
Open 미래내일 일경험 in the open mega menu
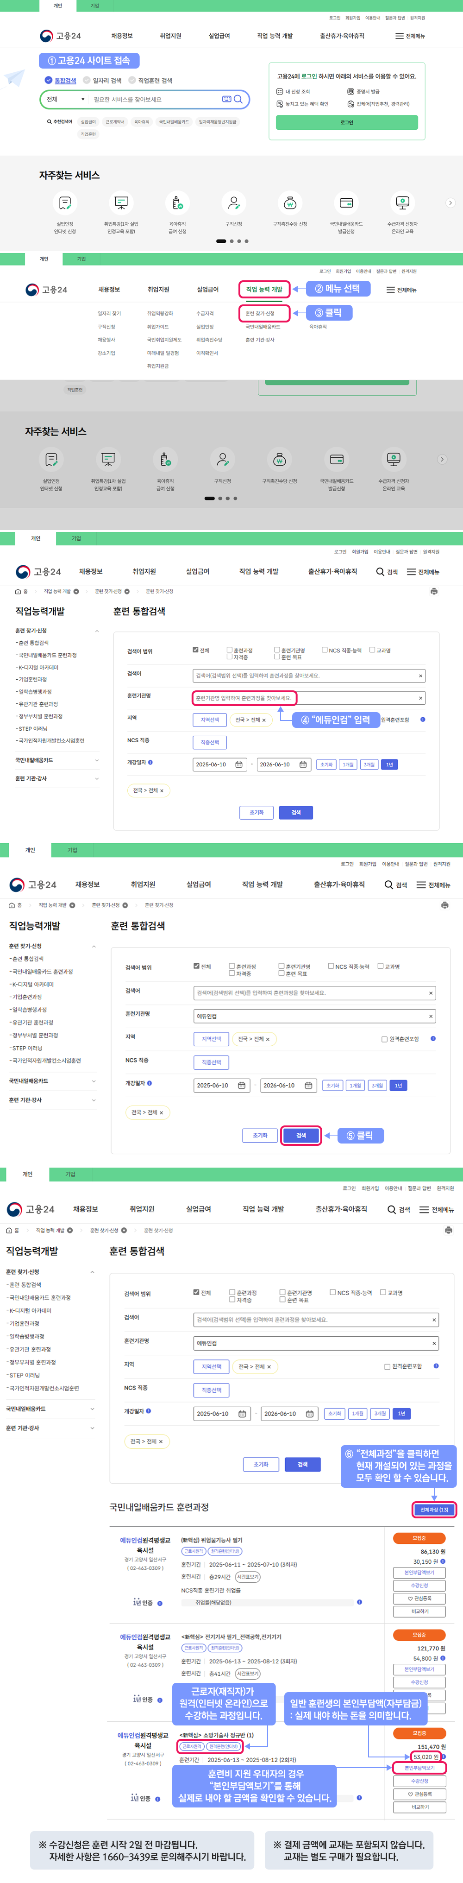coord(163,353)
